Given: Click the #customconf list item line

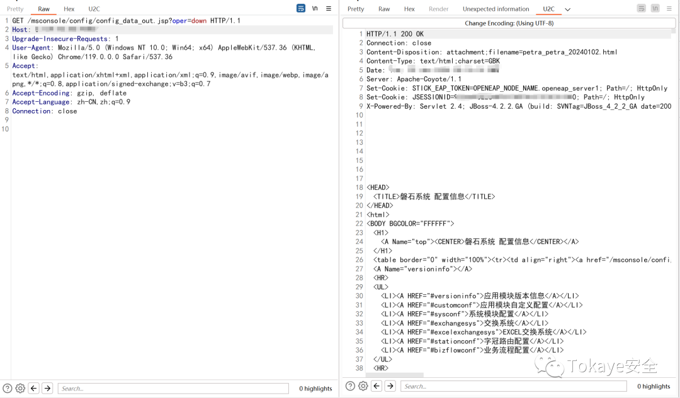Looking at the screenshot, I should click(x=482, y=305).
